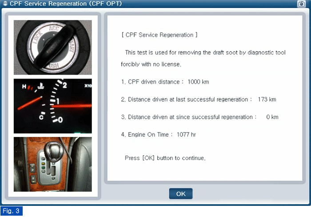The height and width of the screenshot is (217, 311).
Task: Click the window title 'CPF Service Regeneration (CPF OPT)'
Action: (x=66, y=4)
